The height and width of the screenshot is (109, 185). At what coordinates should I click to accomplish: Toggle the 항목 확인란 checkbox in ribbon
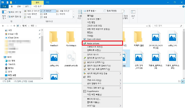point(105,11)
